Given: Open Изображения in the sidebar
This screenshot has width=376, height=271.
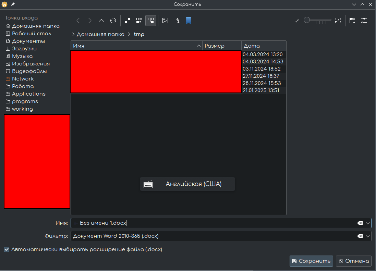Looking at the screenshot, I should point(27,64).
